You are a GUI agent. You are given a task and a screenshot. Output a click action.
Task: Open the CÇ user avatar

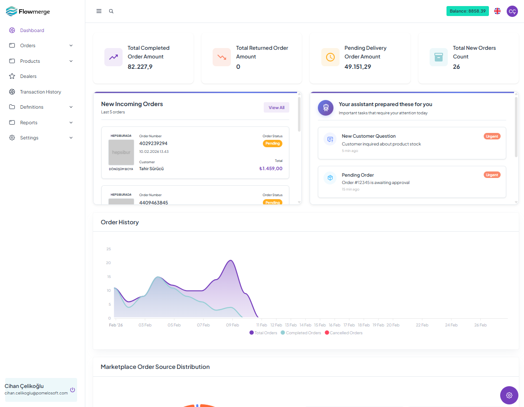tap(512, 11)
